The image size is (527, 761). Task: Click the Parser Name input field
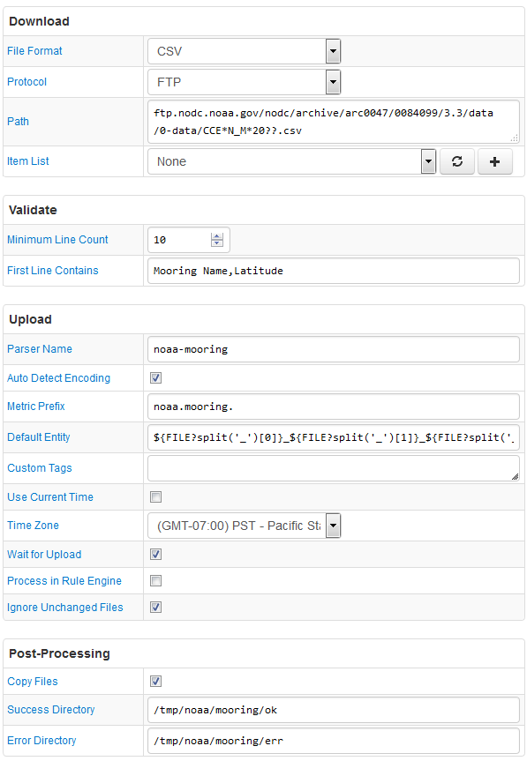[333, 349]
